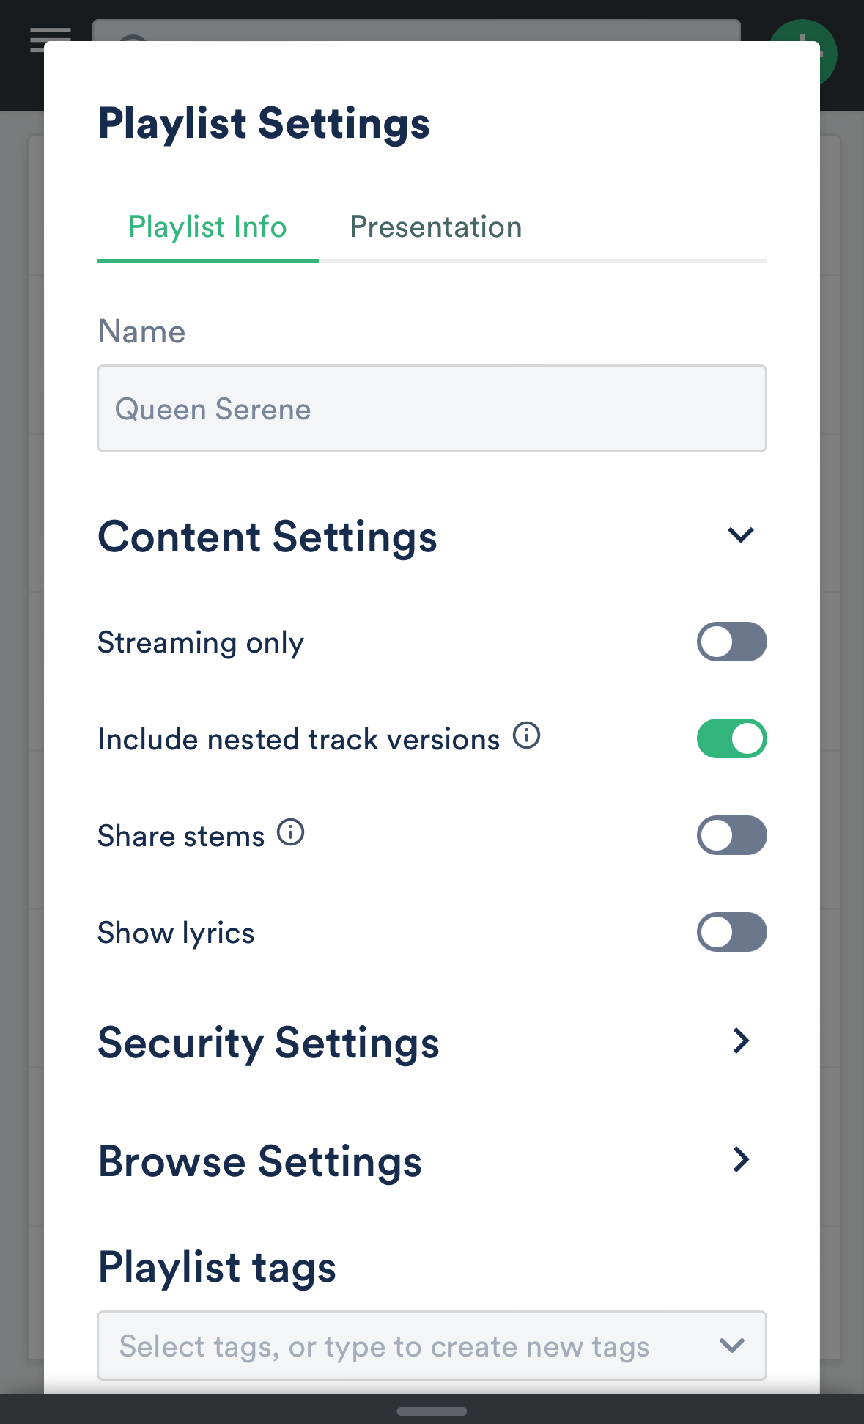Enable the Show lyrics toggle
The image size is (864, 1424).
[731, 932]
